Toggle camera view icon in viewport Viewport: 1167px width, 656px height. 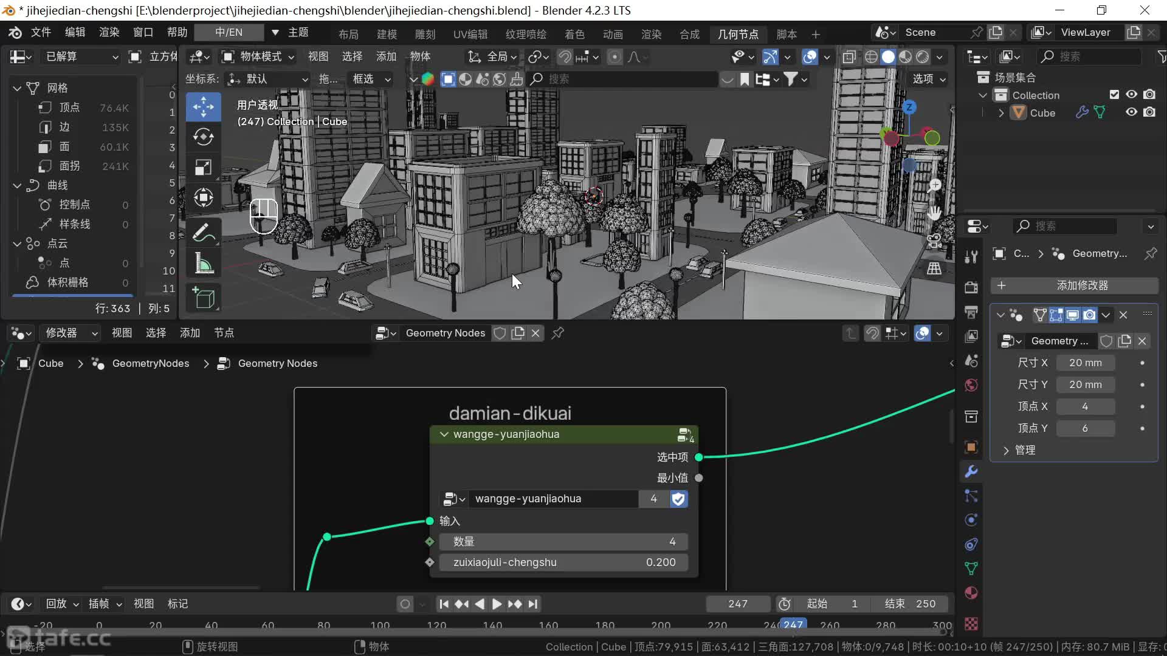pos(934,241)
